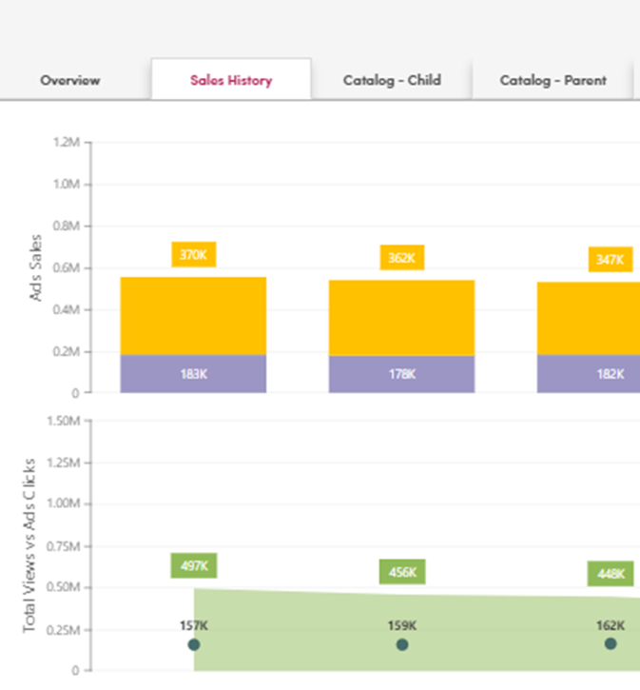Select the yellow bar segment above 178K
Viewport: 640px width, 690px height.
pyautogui.click(x=401, y=318)
